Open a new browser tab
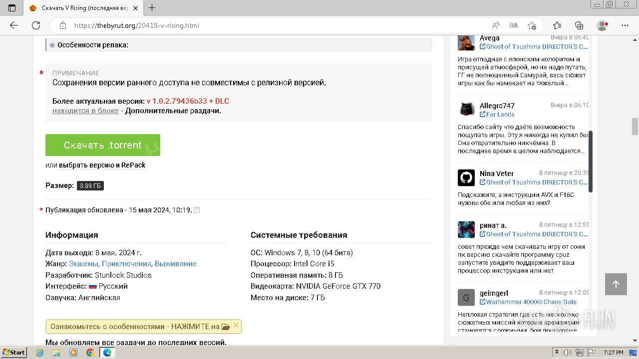This screenshot has height=359, width=639. point(152,8)
